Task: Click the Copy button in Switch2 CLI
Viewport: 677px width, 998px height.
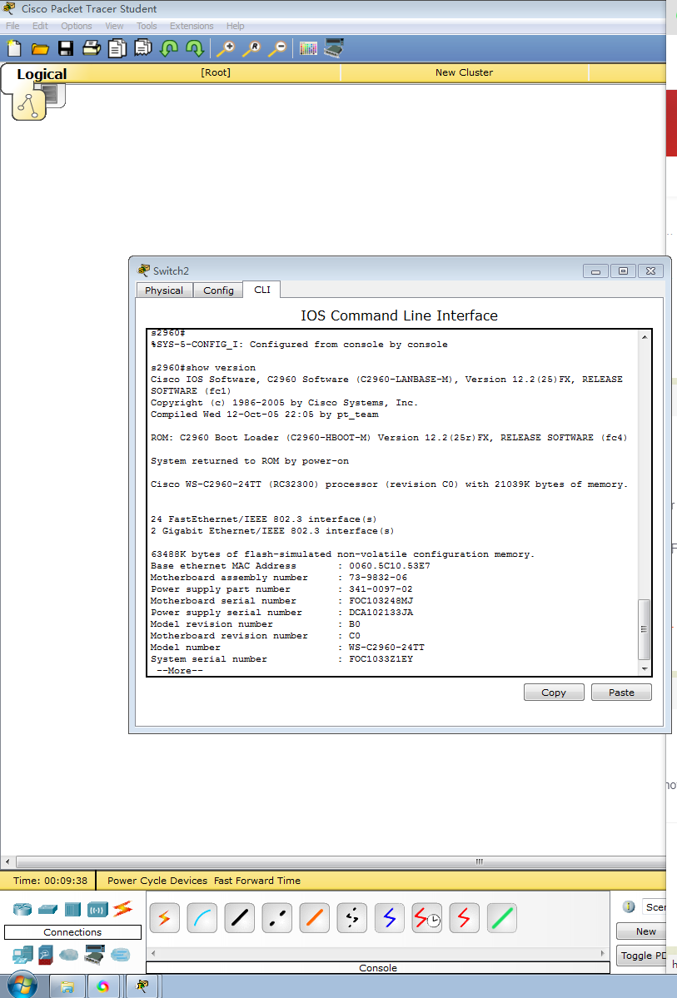Action: click(x=554, y=693)
